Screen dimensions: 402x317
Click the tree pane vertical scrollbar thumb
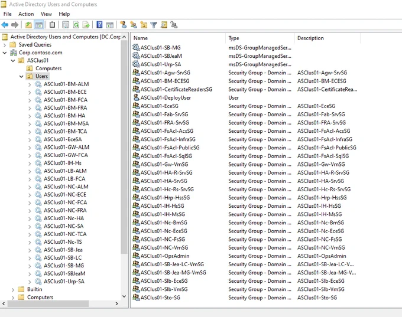pyautogui.click(x=124, y=147)
